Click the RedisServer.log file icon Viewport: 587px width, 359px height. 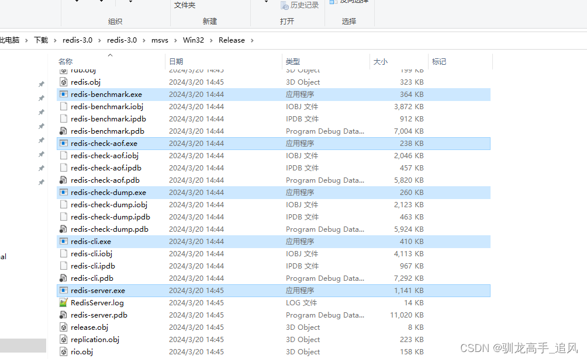pyautogui.click(x=64, y=303)
